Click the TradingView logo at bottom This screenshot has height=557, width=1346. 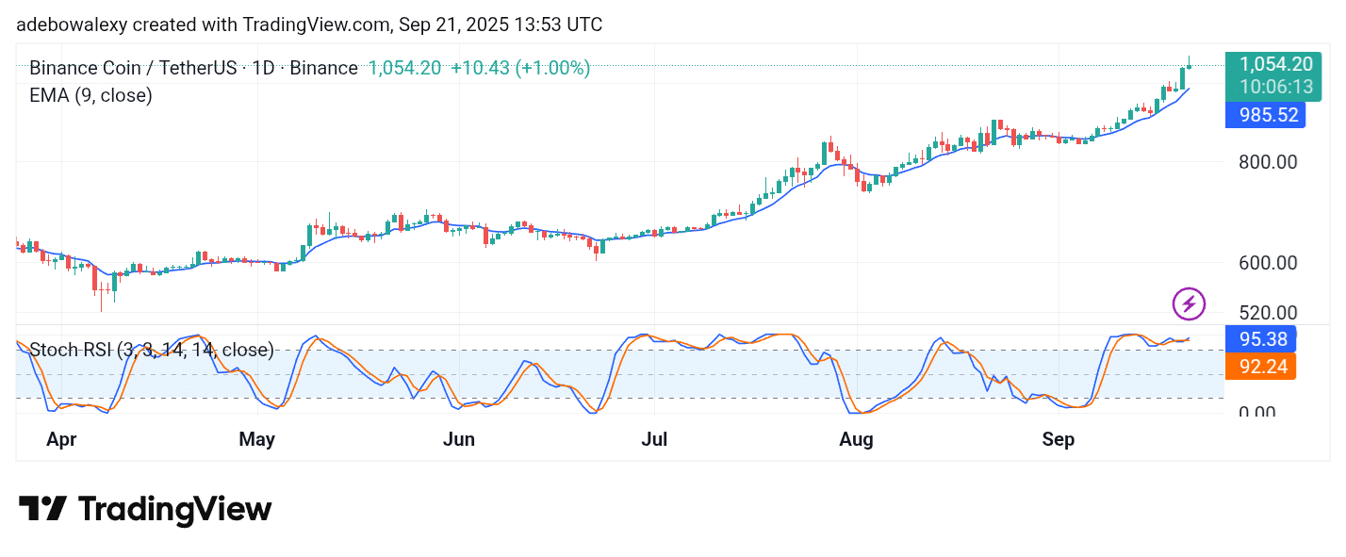click(x=145, y=509)
